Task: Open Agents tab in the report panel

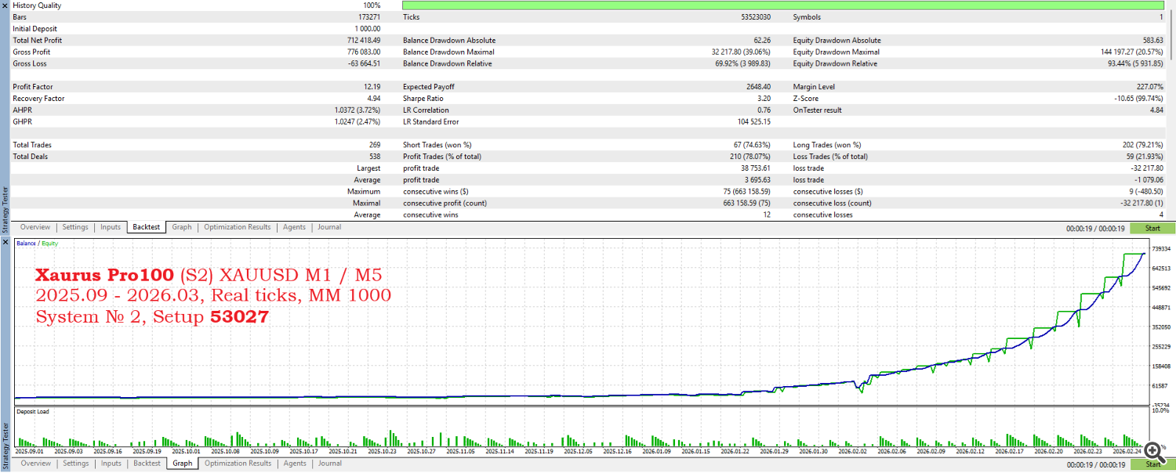Action: (x=295, y=227)
